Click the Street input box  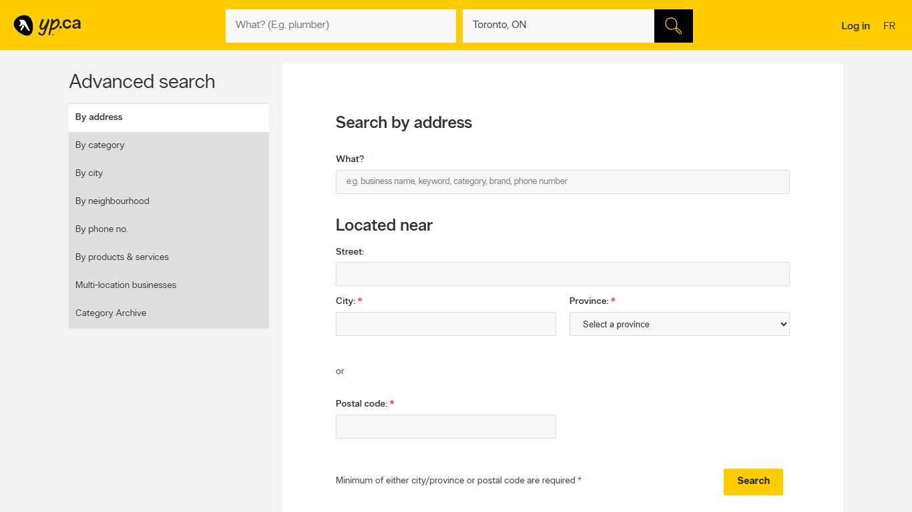coord(562,273)
